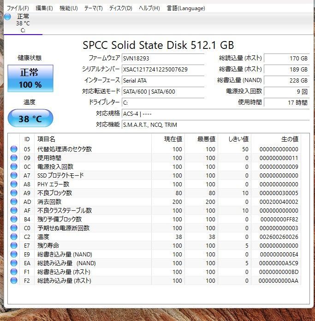Screen dimensions: 315x321
Task: Click the 生の値 column header
Action: tap(276, 139)
